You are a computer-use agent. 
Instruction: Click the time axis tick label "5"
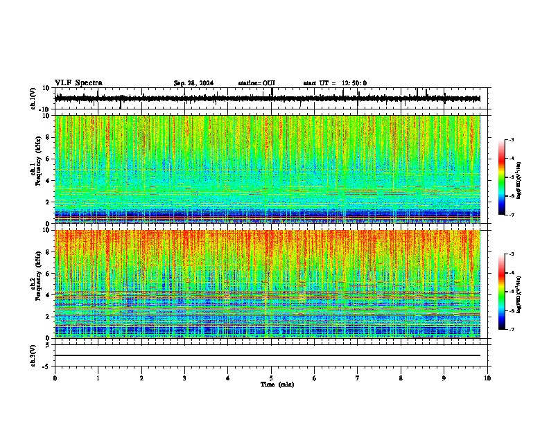[x=271, y=378]
